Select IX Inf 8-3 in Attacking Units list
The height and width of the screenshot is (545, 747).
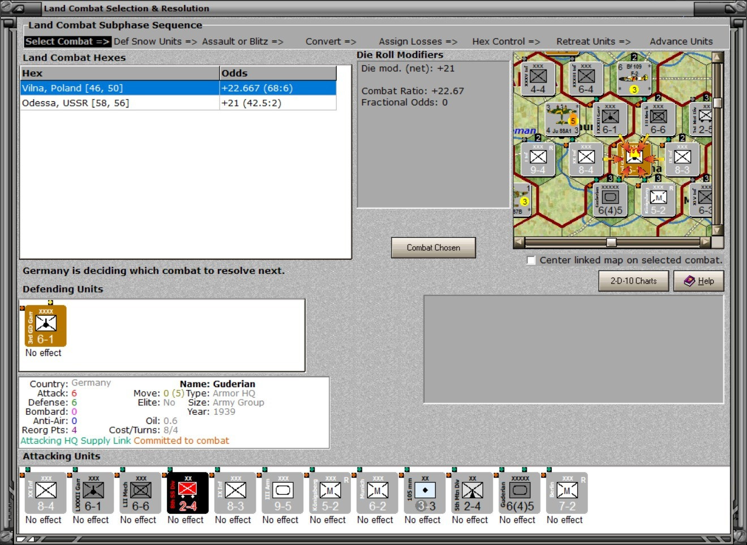(235, 492)
